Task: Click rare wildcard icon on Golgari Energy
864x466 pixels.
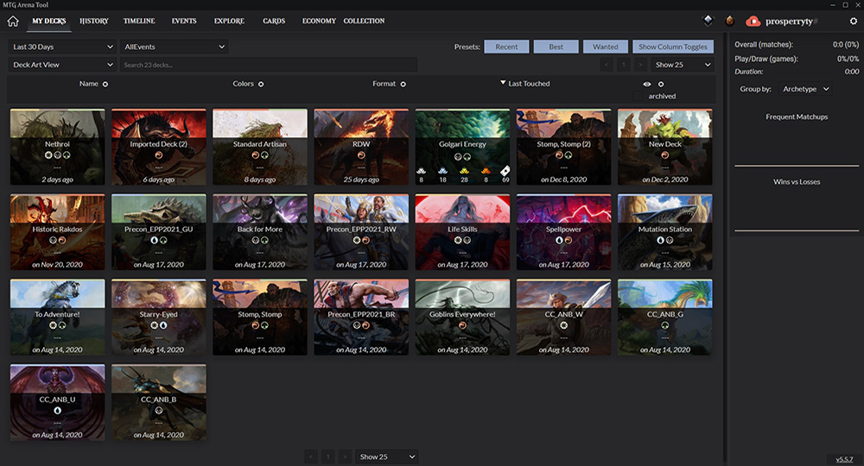Action: [x=464, y=171]
